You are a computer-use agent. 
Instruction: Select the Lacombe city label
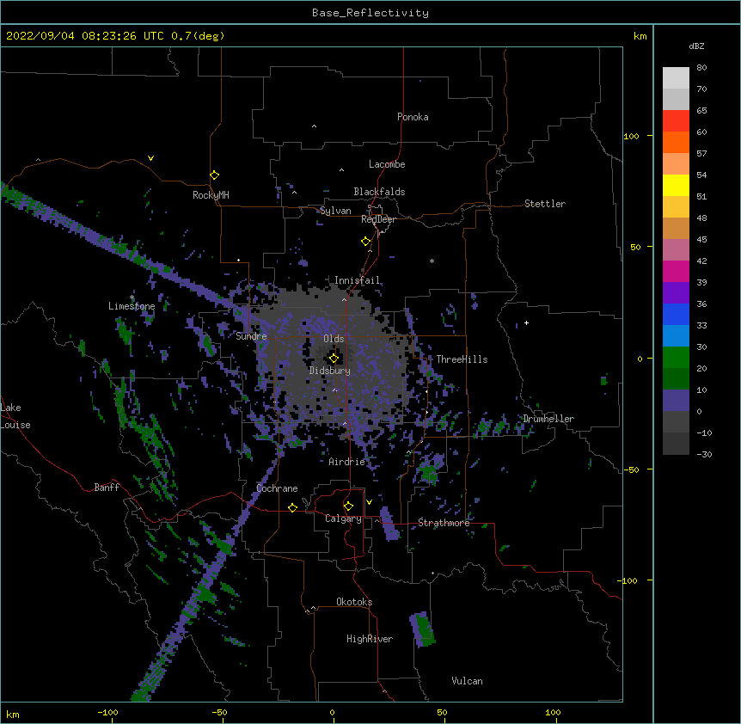point(387,164)
